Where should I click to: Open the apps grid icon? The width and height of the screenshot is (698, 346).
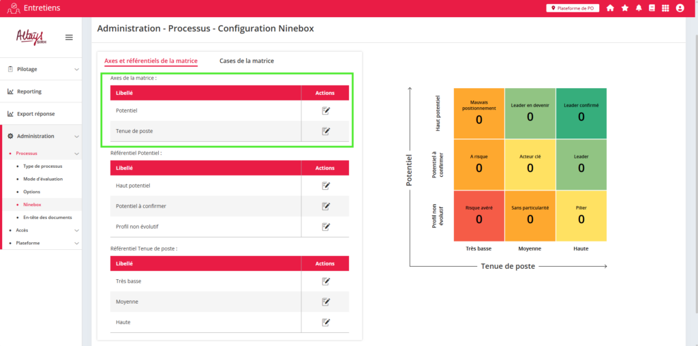(665, 8)
